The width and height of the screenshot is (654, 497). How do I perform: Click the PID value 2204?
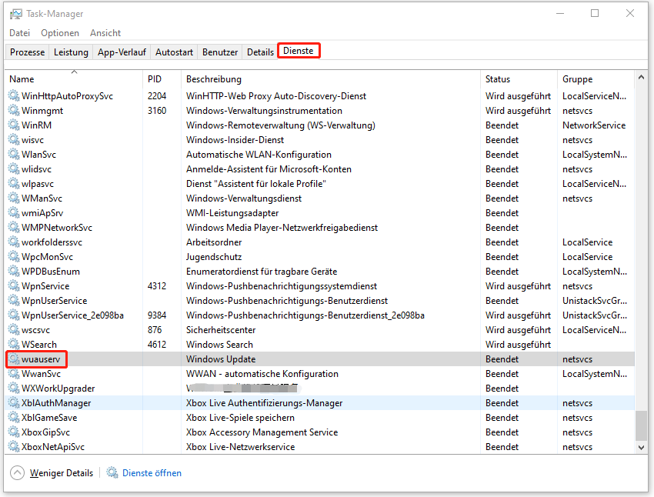[x=157, y=96]
